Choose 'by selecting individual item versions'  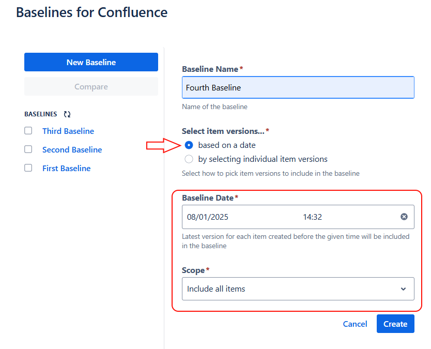coord(189,159)
